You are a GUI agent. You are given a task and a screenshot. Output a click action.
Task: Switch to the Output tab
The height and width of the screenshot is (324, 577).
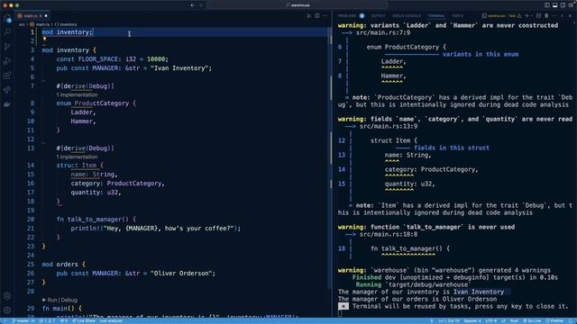click(x=378, y=16)
